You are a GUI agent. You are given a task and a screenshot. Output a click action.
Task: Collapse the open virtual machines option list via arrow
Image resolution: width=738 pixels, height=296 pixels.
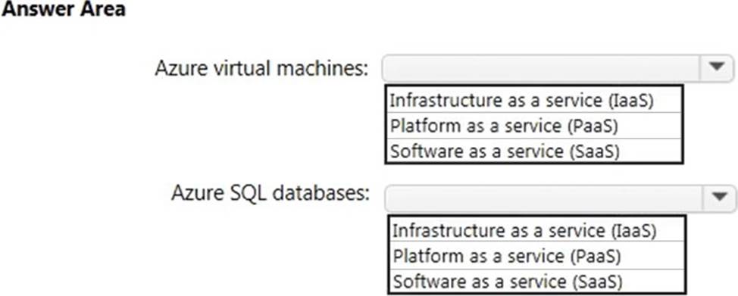[716, 68]
